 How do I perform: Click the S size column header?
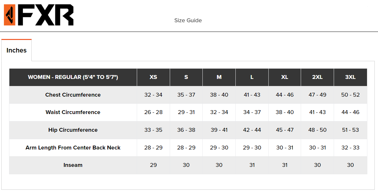(186, 77)
